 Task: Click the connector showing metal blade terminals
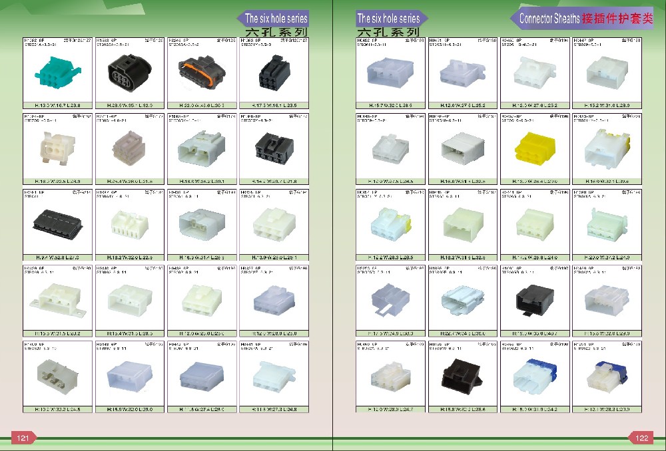[x=58, y=376]
